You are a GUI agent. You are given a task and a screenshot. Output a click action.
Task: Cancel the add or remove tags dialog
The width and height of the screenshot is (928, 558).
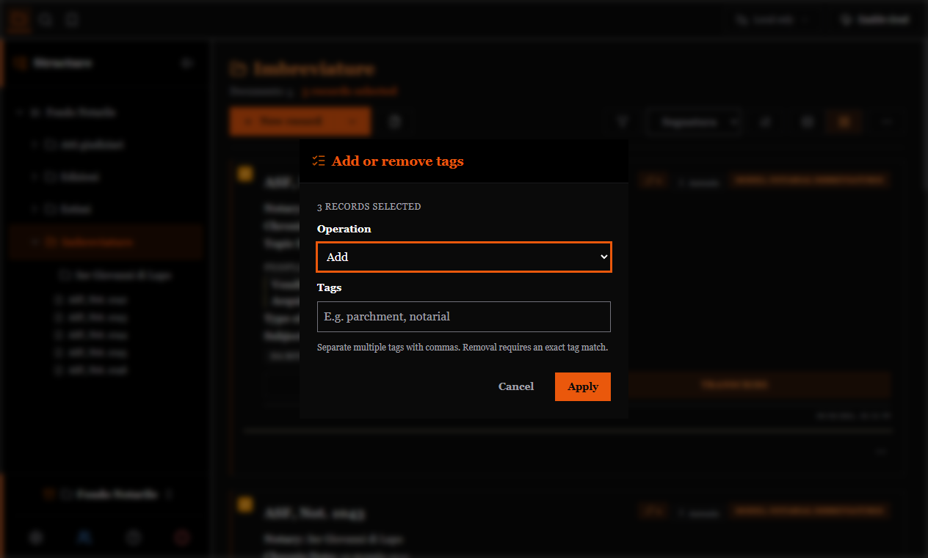click(516, 386)
